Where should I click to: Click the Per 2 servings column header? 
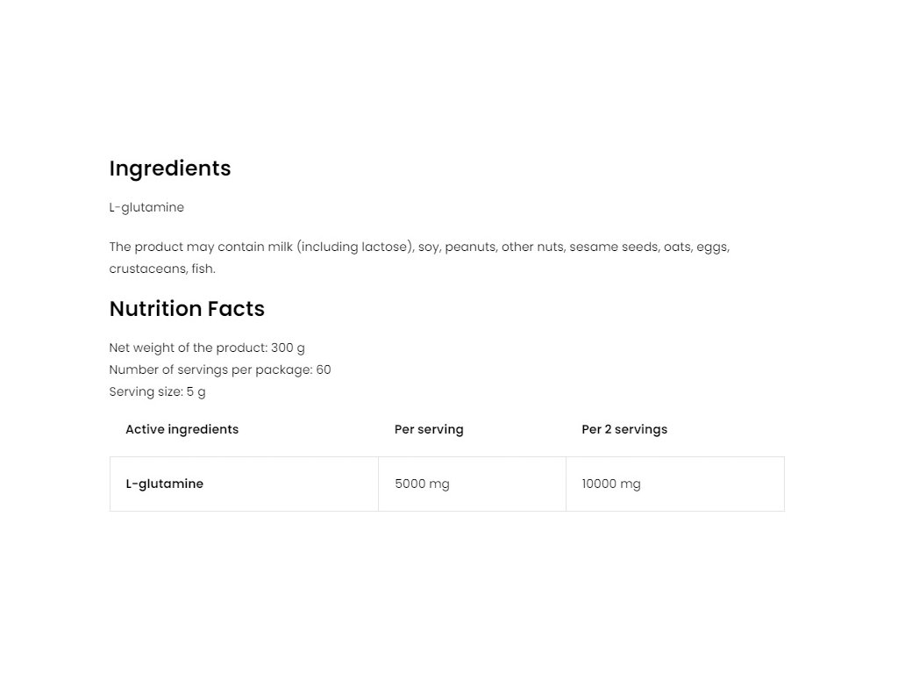point(624,429)
